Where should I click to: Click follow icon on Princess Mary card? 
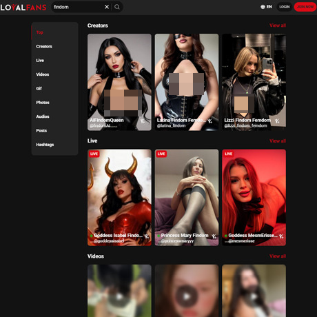point(214,236)
